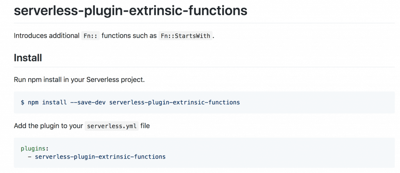
Task: Click the 'Introduces additional' intro text
Action: (46, 36)
